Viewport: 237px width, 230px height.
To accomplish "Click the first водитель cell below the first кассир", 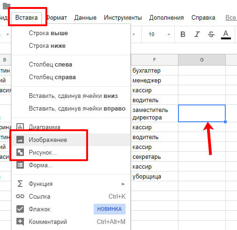I will [x=155, y=100].
